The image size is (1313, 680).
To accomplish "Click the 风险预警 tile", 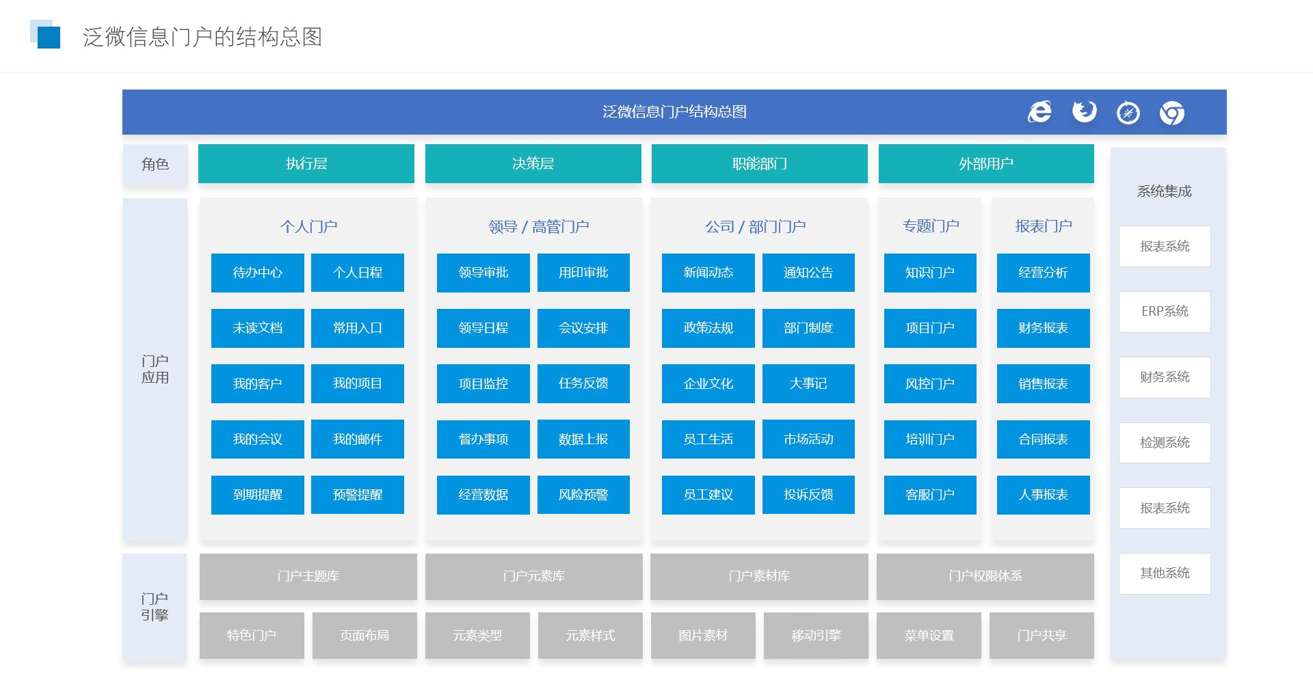I will pyautogui.click(x=583, y=495).
